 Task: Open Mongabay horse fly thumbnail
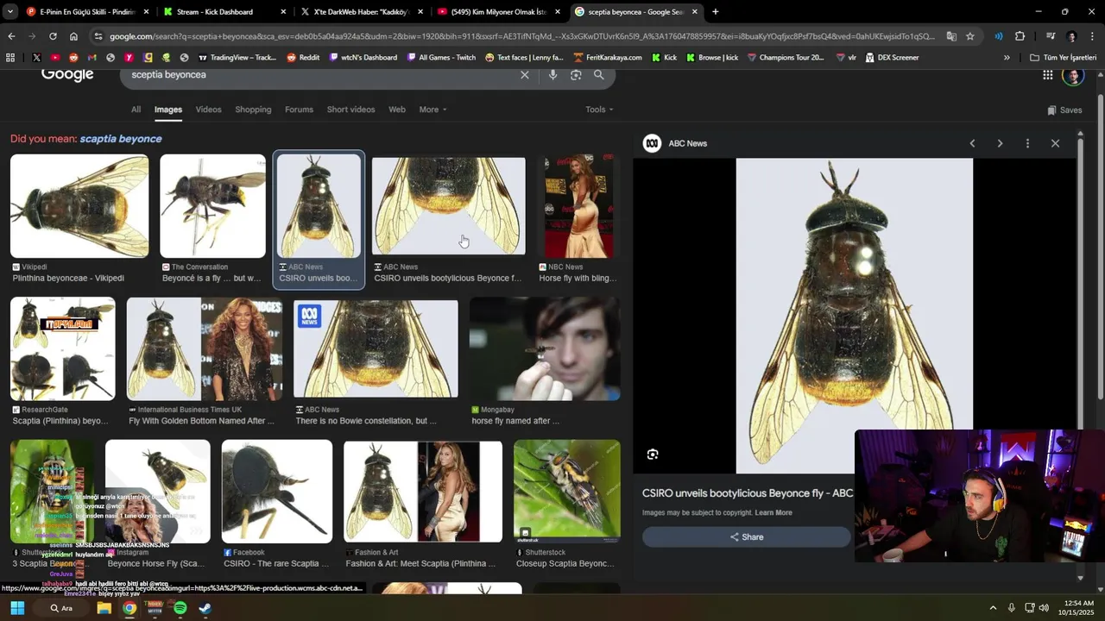545,348
